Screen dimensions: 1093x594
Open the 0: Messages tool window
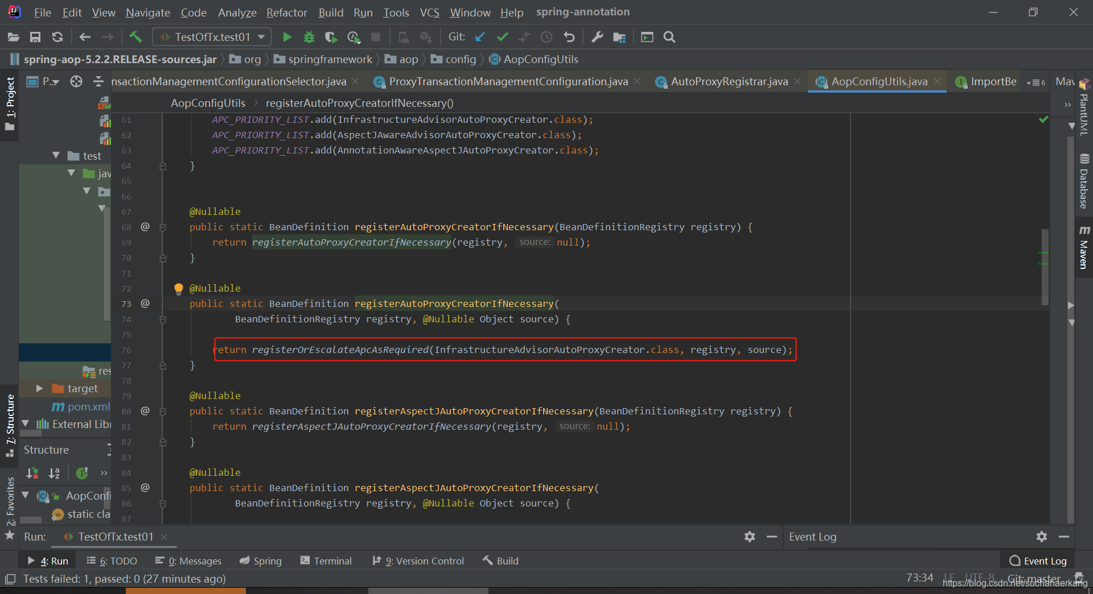[188, 561]
